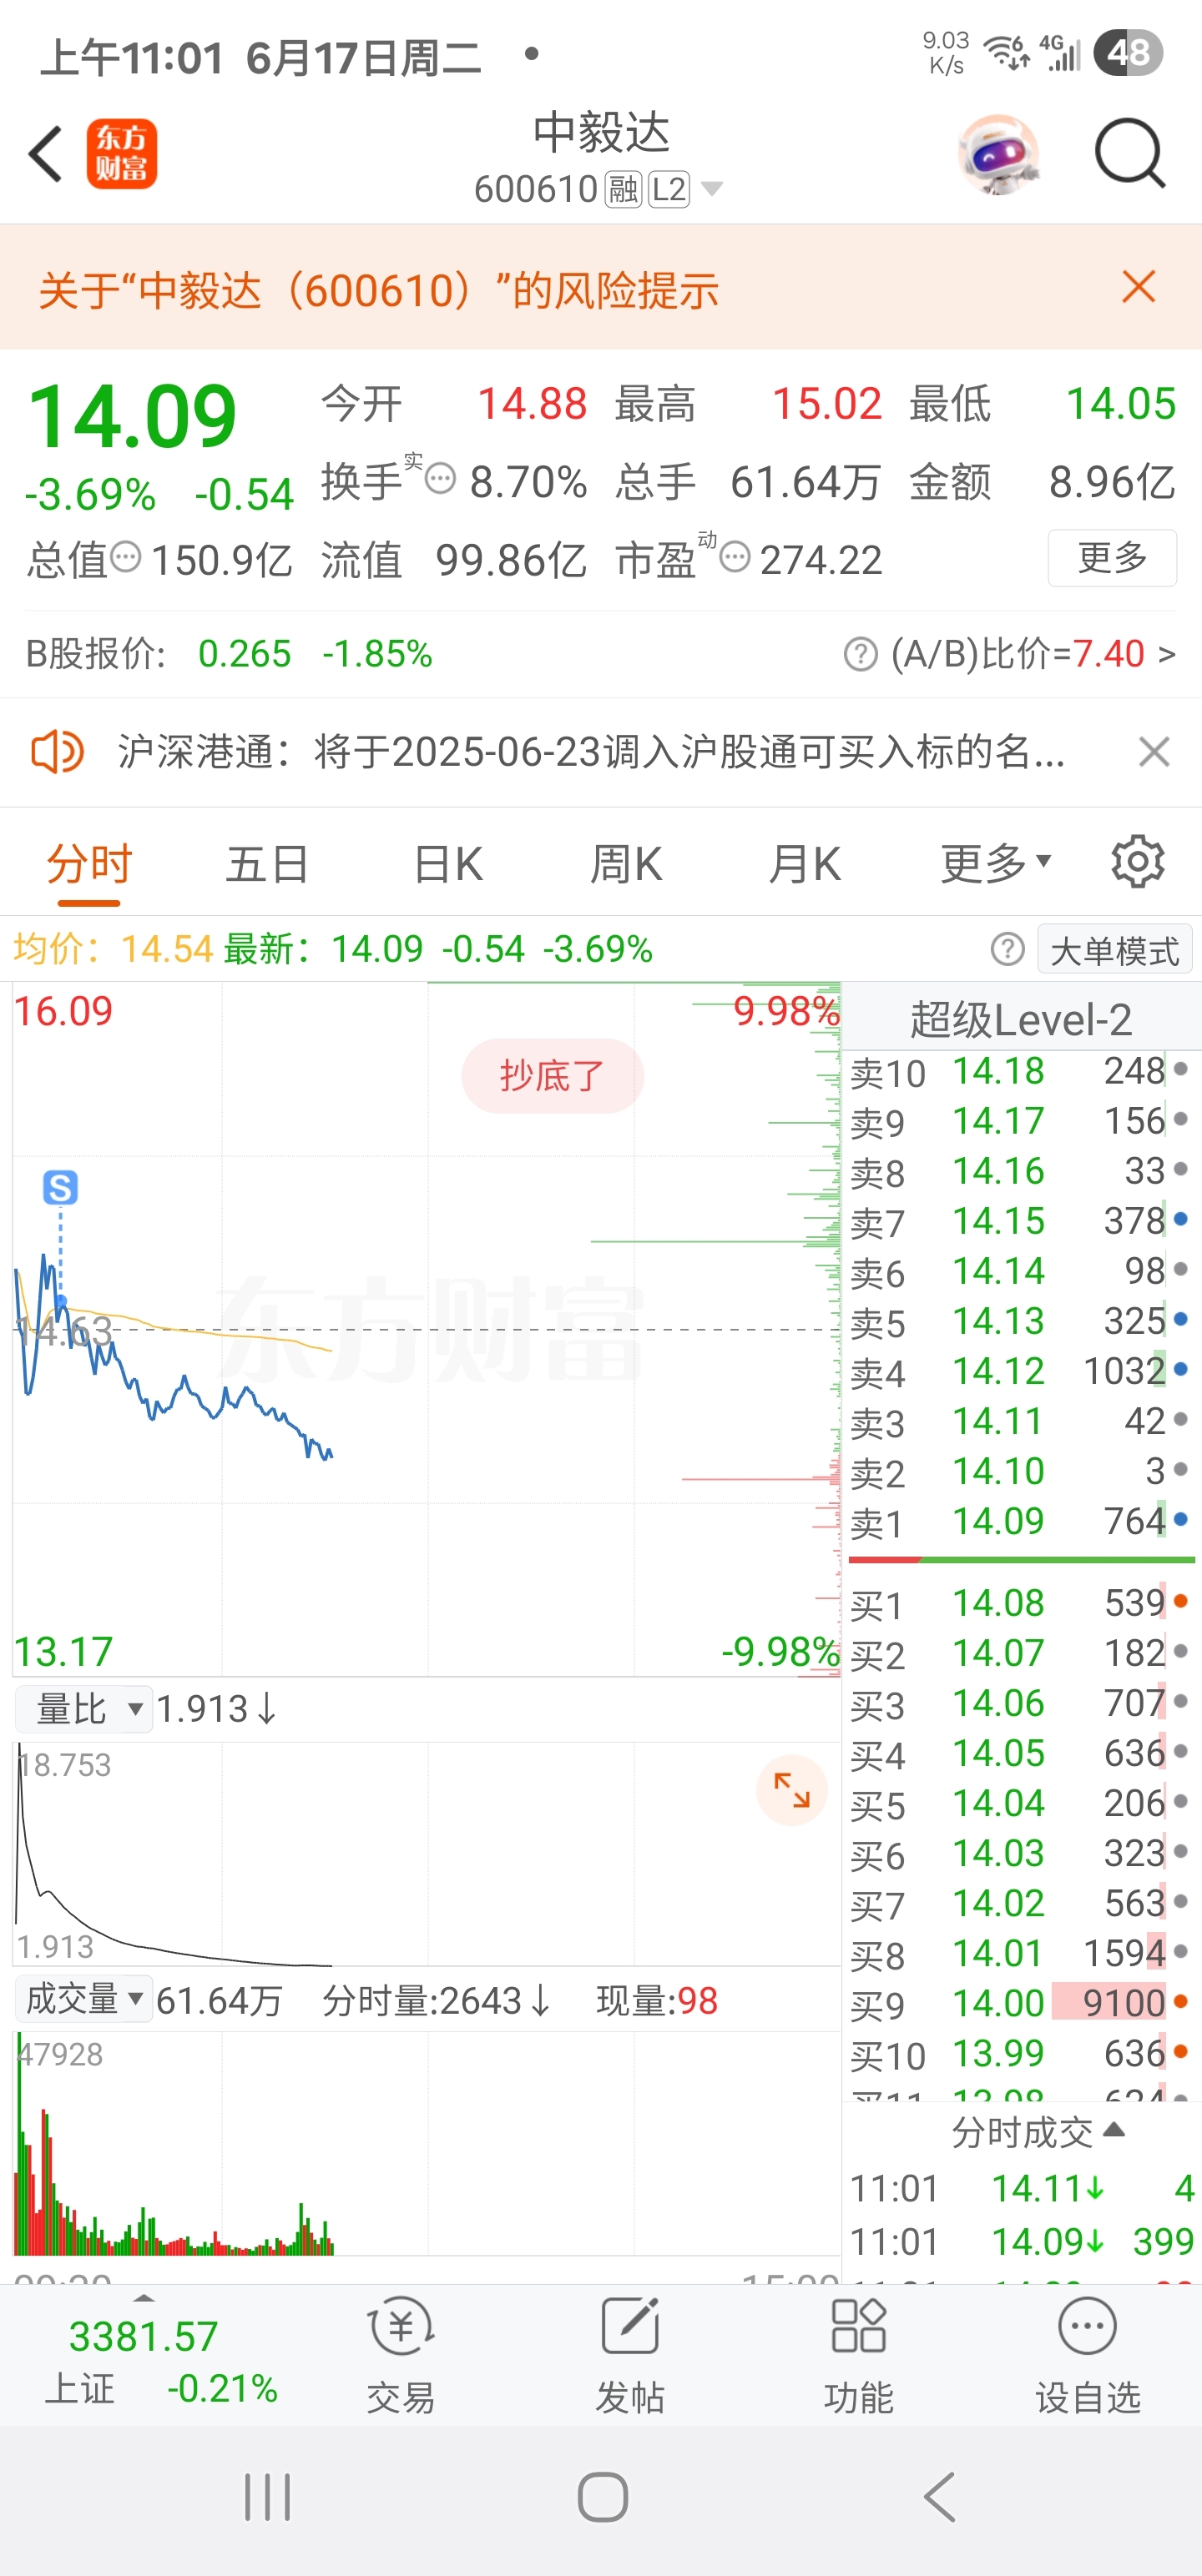Open the 交易 trading icon
This screenshot has width=1202, height=2576.
[401, 2354]
